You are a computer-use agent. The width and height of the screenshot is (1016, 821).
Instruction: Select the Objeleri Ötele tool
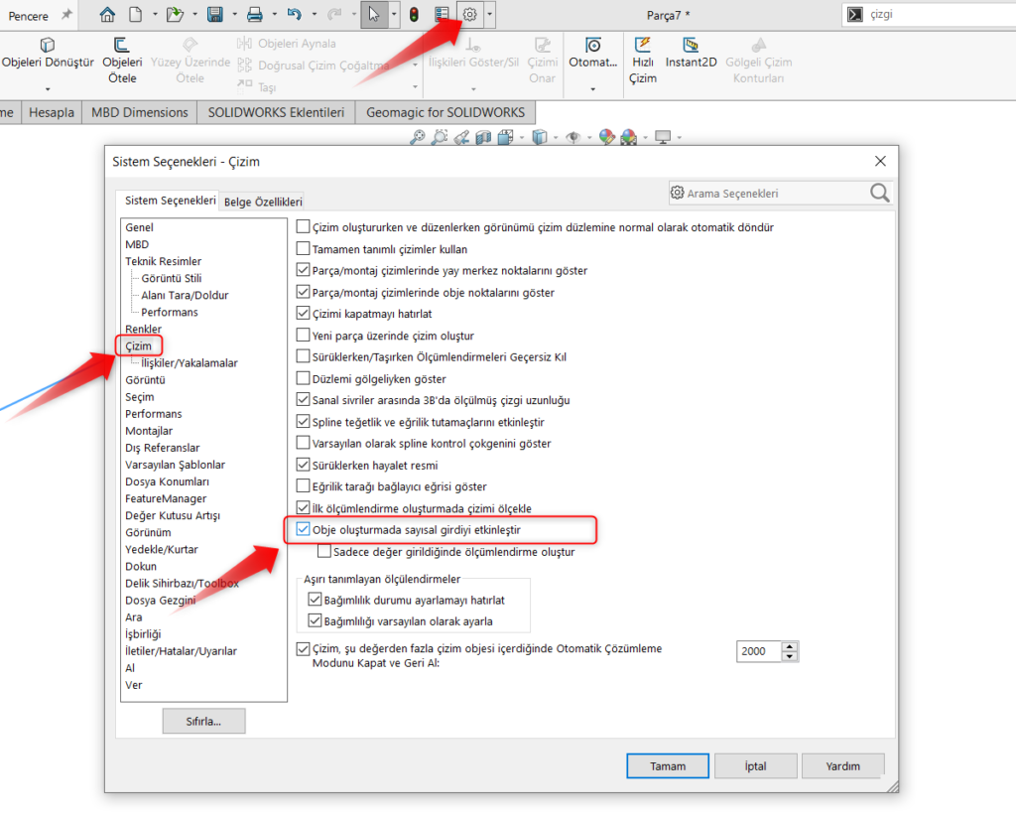[122, 60]
